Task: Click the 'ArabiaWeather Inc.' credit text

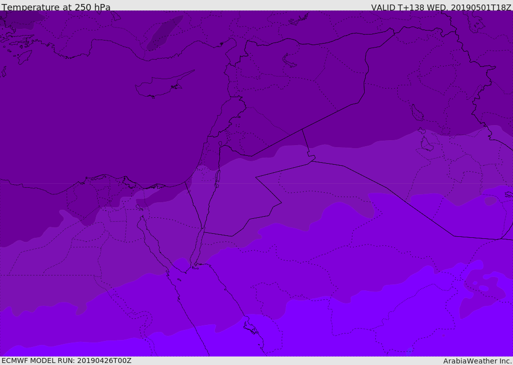Action: point(477,361)
